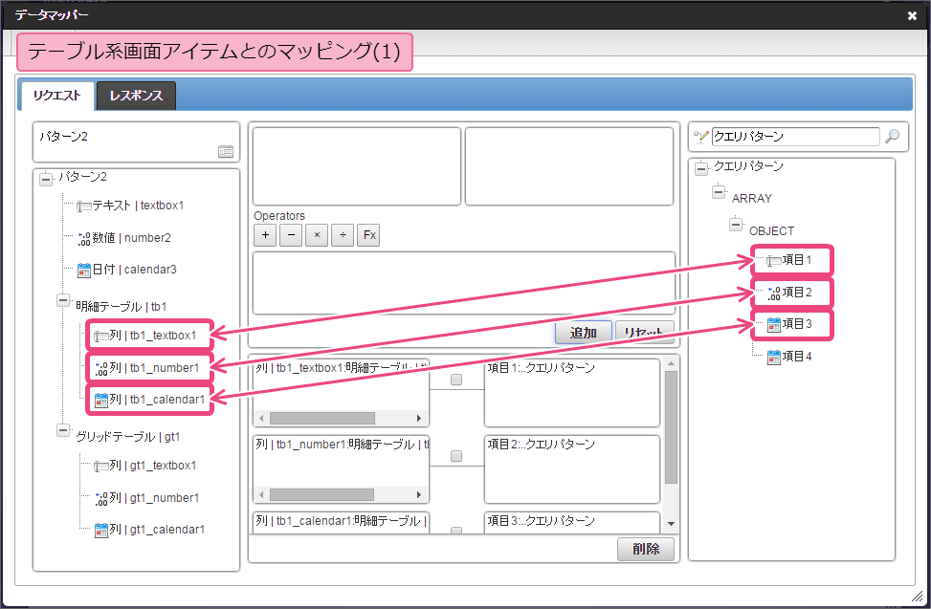Switch to the レスポンス tab
This screenshot has width=931, height=609.
tap(136, 96)
